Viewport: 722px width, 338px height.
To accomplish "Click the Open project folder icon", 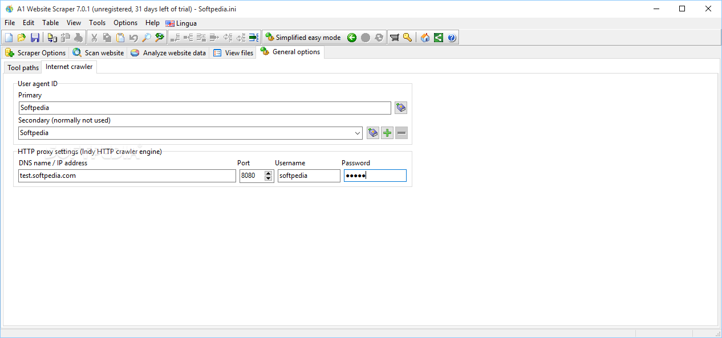I will (22, 38).
